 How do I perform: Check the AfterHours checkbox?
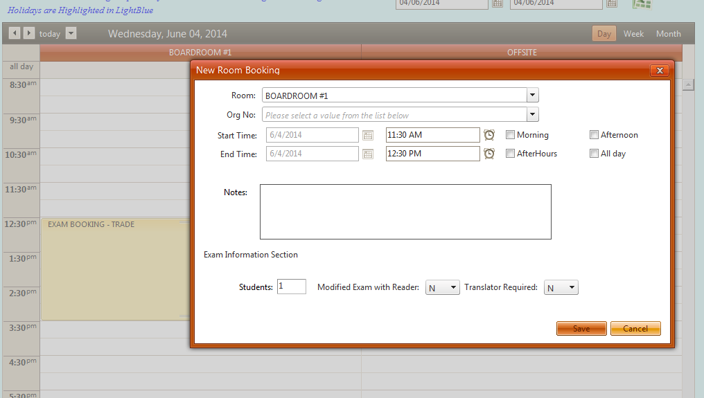click(x=510, y=154)
